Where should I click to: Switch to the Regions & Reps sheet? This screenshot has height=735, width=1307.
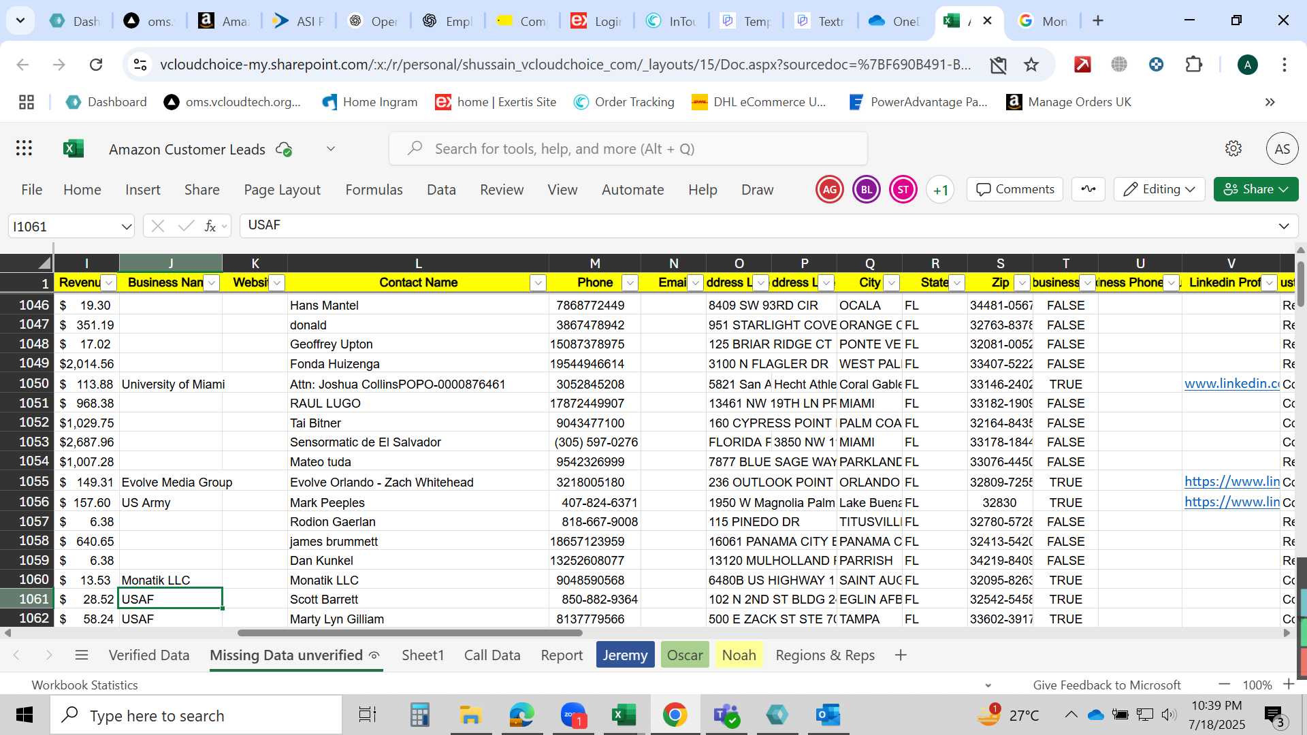825,655
